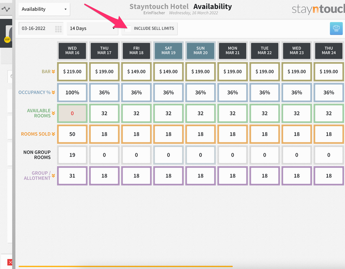Click group allotment 18 for Mar 21
Image resolution: width=345 pixels, height=269 pixels.
point(232,176)
